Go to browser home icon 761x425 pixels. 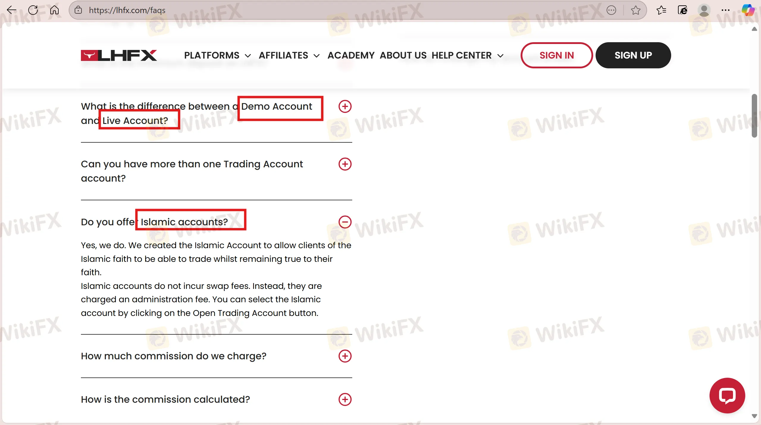(x=54, y=10)
